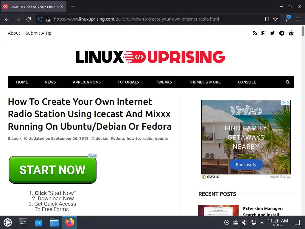305x229 pixels.
Task: Open the application launcher in taskbar
Action: [7, 222]
